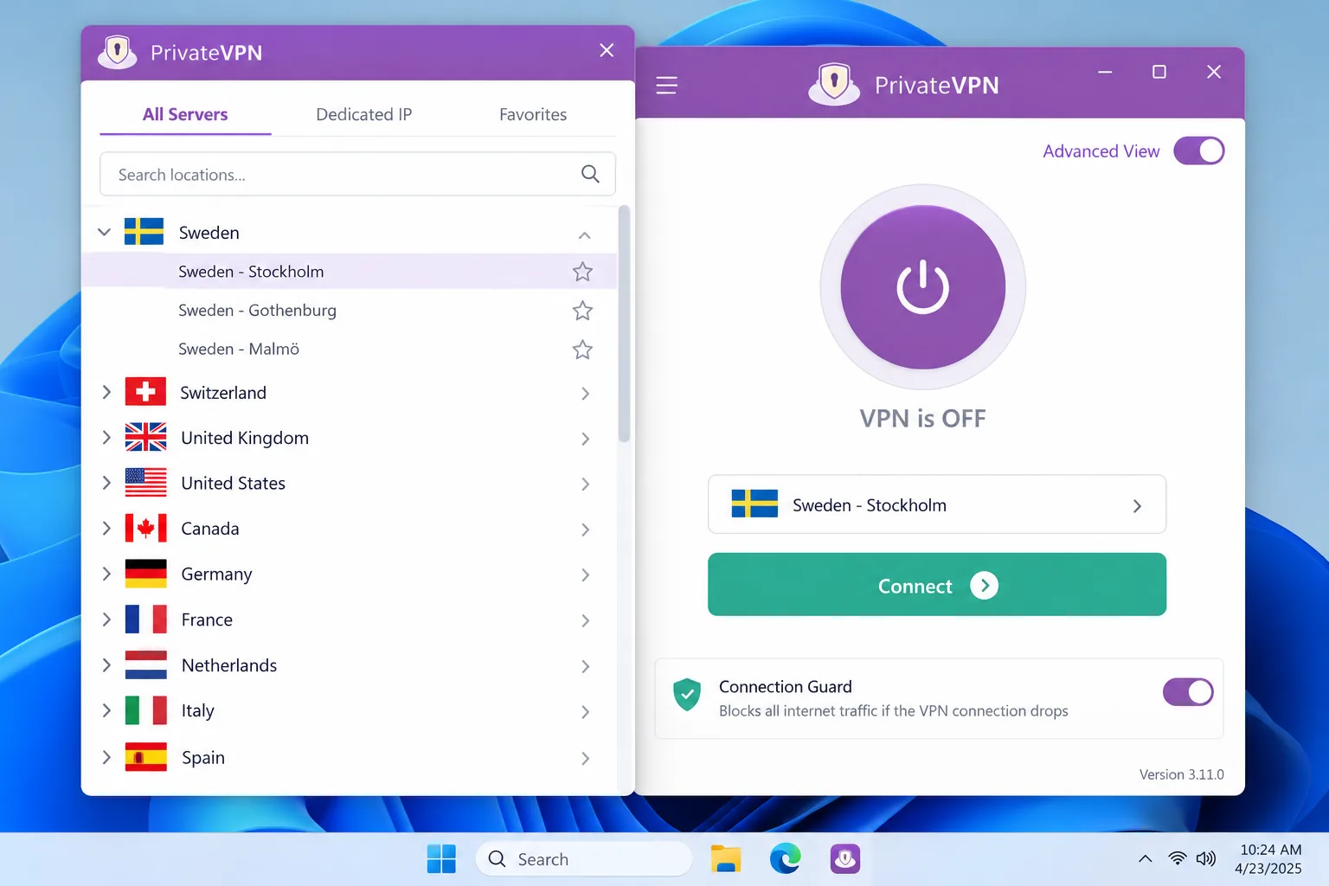Expand the United States server list
This screenshot has width=1329, height=886.
point(106,482)
